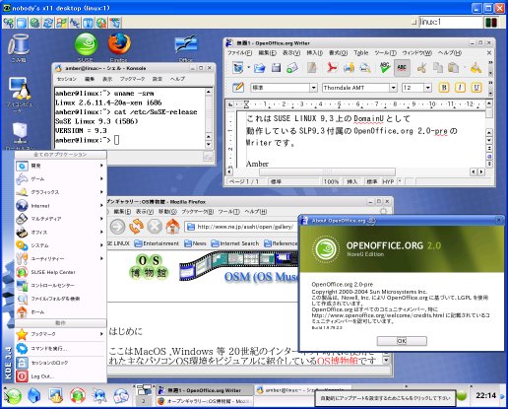Open Styles and Formatting icon in Writer
508x409 pixels.
click(x=238, y=88)
